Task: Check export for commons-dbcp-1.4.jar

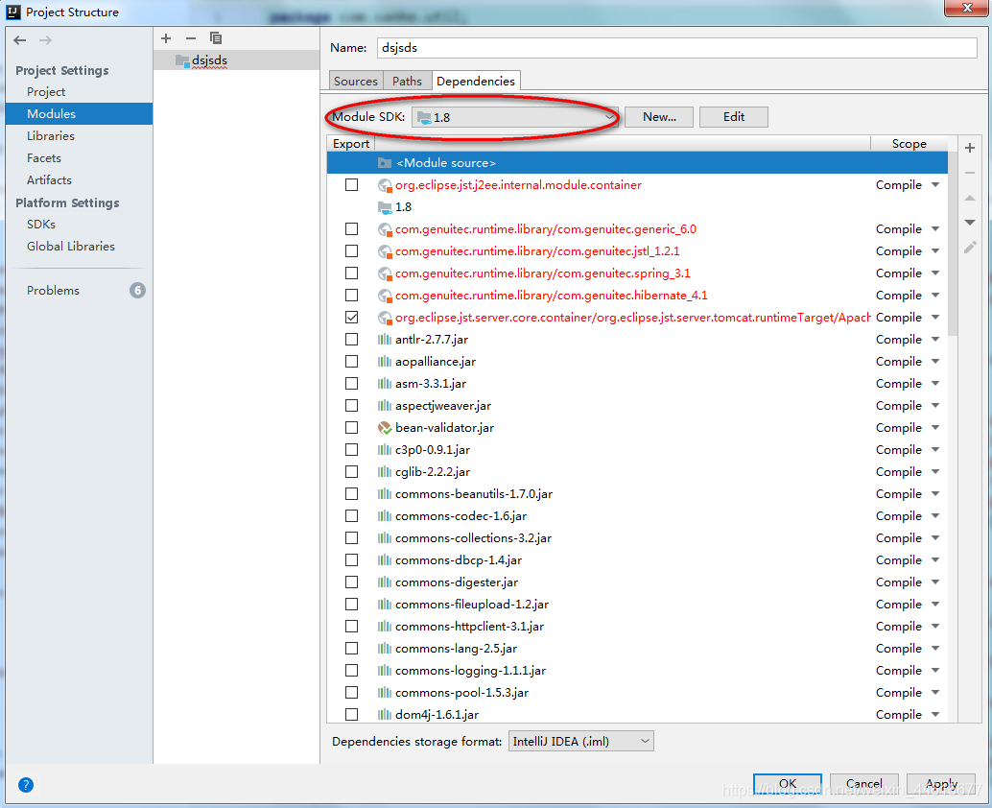Action: [352, 560]
